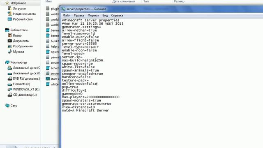The image size is (263, 148).
Task: Sort by Имя column header in Explorer
Action: pos(48,1)
